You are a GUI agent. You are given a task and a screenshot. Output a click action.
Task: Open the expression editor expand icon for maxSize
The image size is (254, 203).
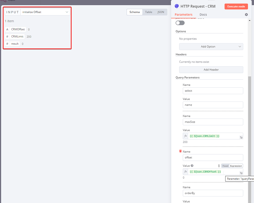pyautogui.click(x=241, y=137)
